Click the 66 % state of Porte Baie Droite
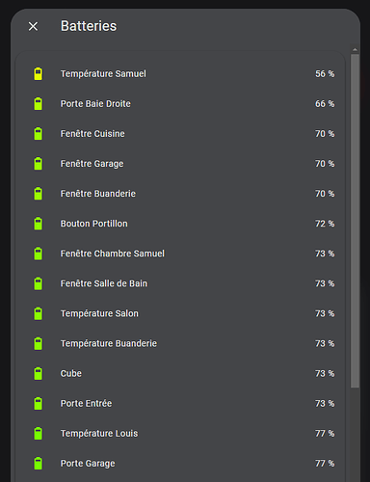Screen dimensions: 370x482 325,103
